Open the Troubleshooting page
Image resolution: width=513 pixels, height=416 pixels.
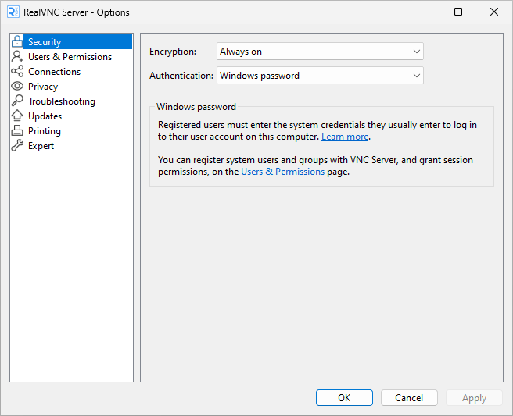point(62,101)
